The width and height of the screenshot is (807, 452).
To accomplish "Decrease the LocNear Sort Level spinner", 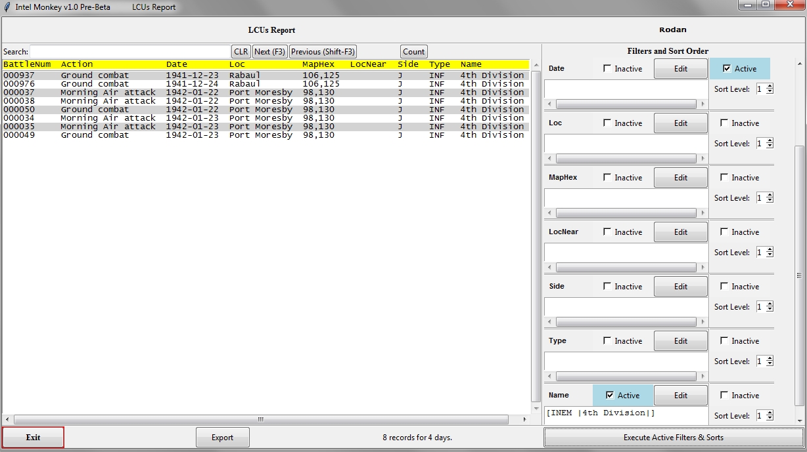I will [x=770, y=255].
